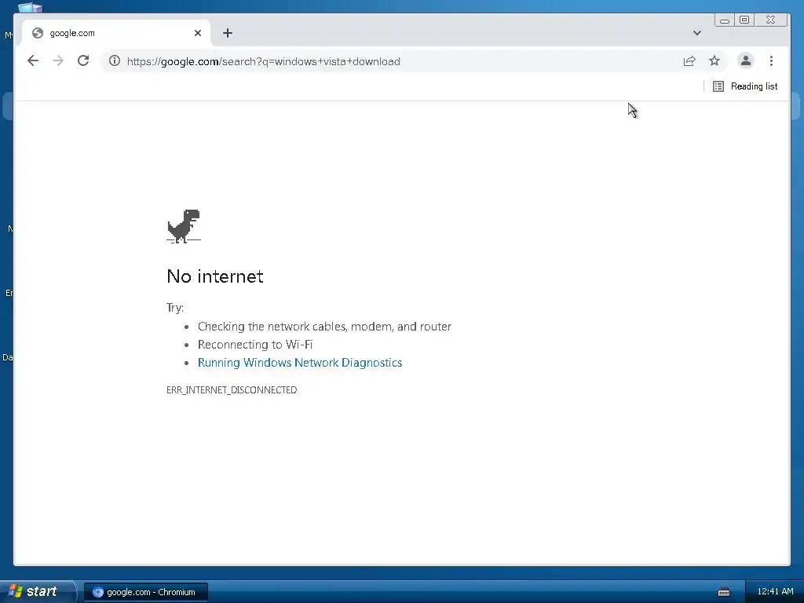Click the keyboard icon in system tray

pos(724,592)
